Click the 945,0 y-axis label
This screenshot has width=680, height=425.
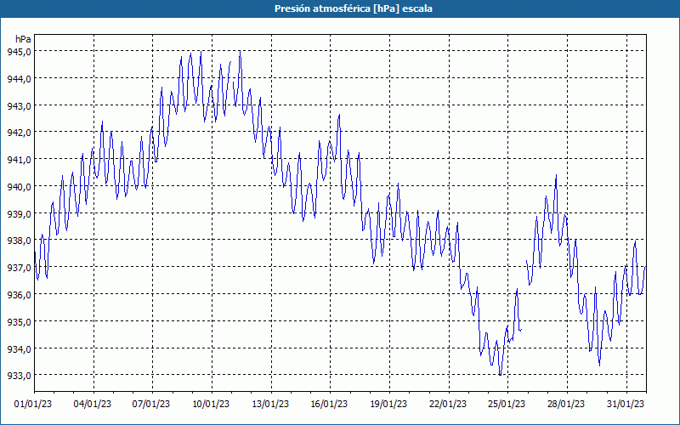[19, 52]
